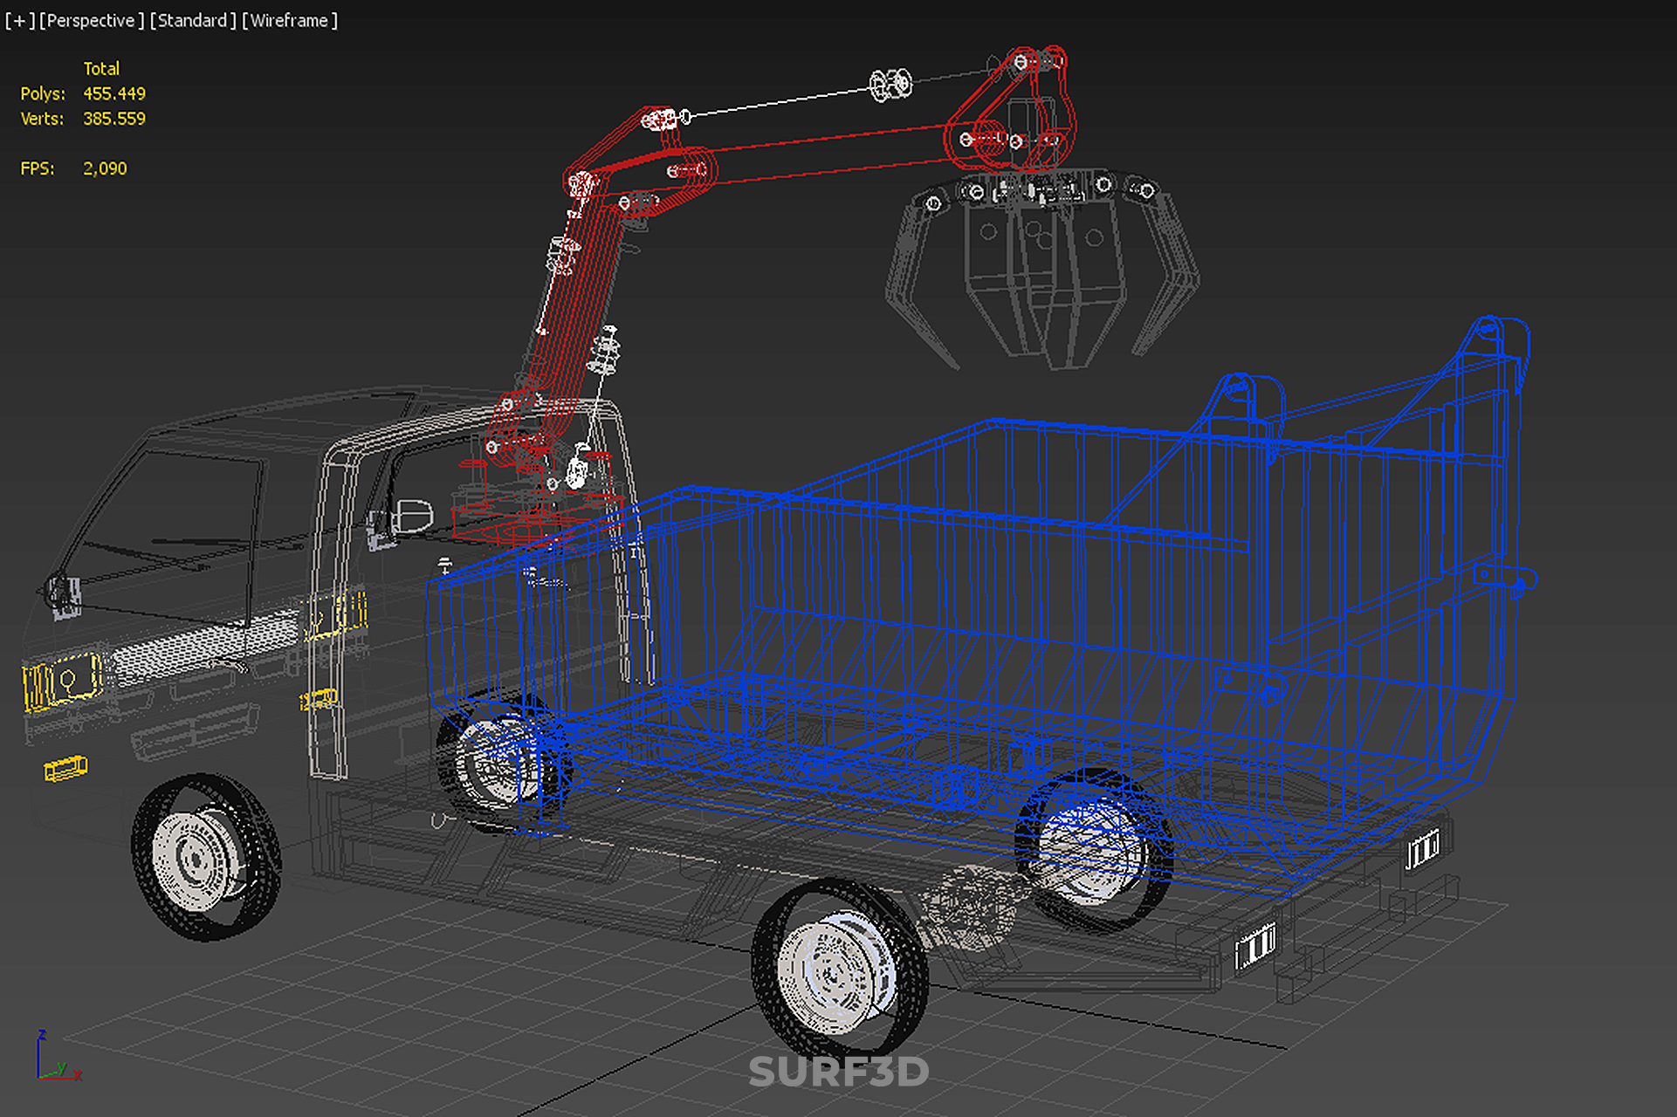The image size is (1677, 1117).
Task: Click the SURF3D watermark logo
Action: [x=838, y=1072]
